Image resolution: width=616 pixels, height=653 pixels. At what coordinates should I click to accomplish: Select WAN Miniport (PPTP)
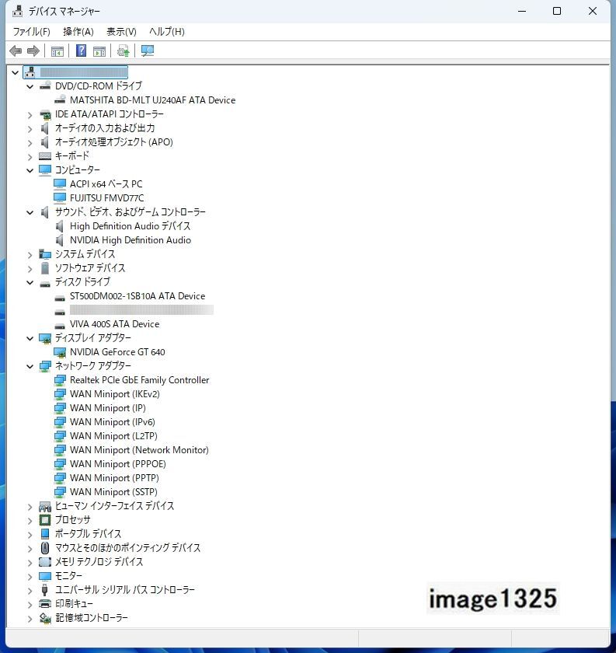114,478
